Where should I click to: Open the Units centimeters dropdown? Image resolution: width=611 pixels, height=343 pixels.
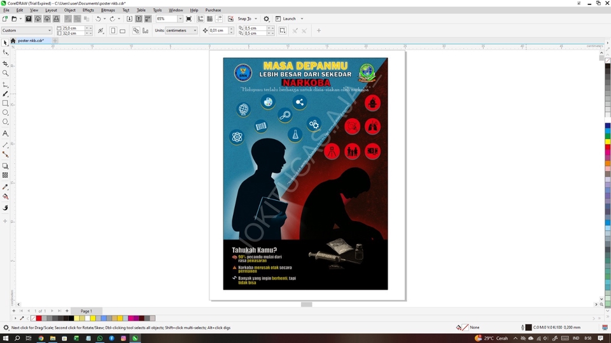click(x=195, y=30)
